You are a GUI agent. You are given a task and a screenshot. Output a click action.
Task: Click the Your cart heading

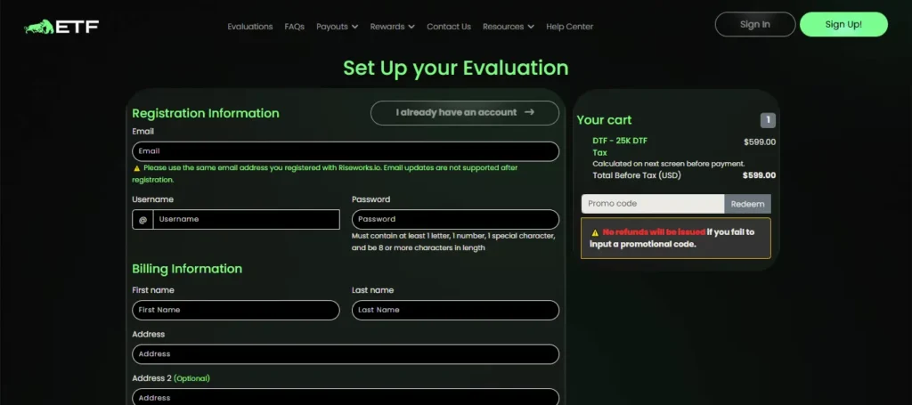[x=604, y=120]
